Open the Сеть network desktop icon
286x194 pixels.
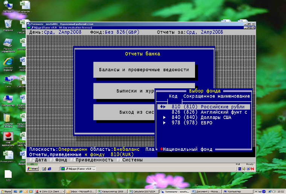[x=8, y=80]
